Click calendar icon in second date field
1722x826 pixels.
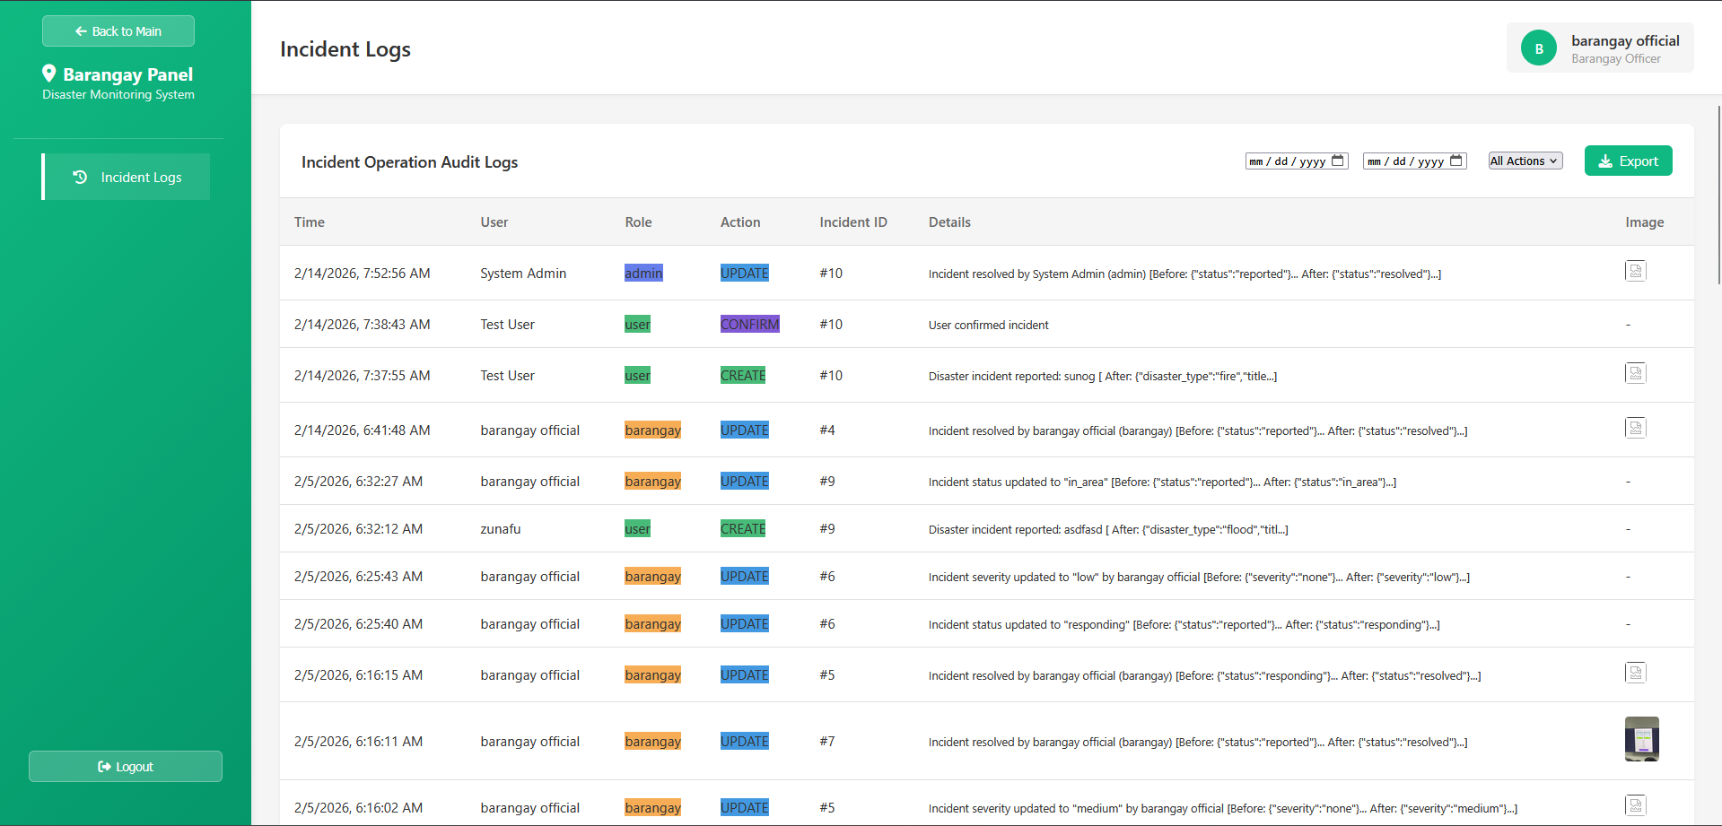(x=1455, y=161)
